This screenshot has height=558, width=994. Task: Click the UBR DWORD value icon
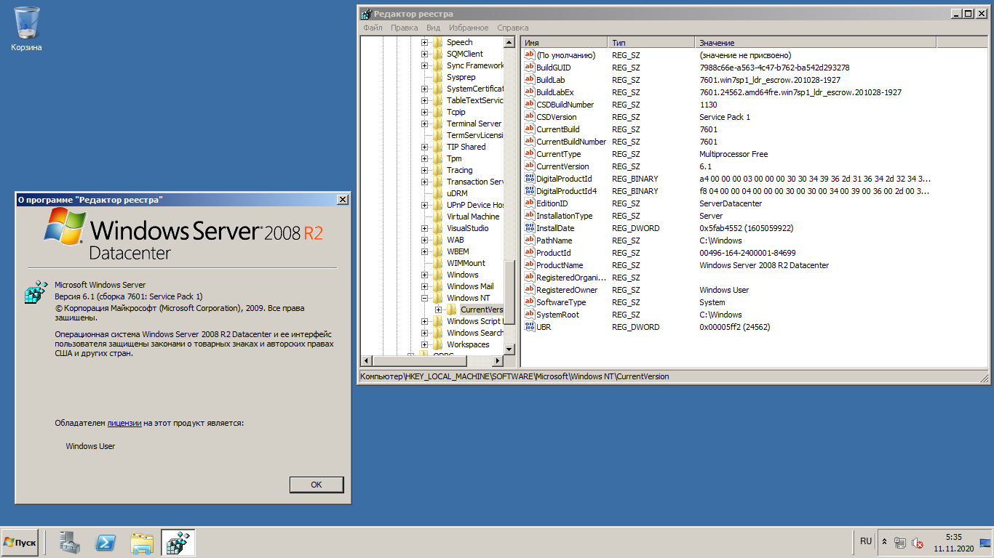pos(529,327)
